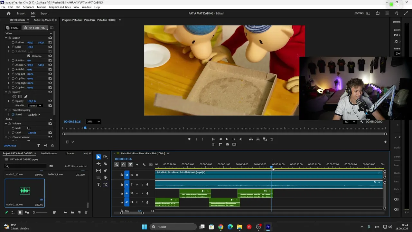Open the File menu
The image size is (412, 232).
[x=3, y=7]
